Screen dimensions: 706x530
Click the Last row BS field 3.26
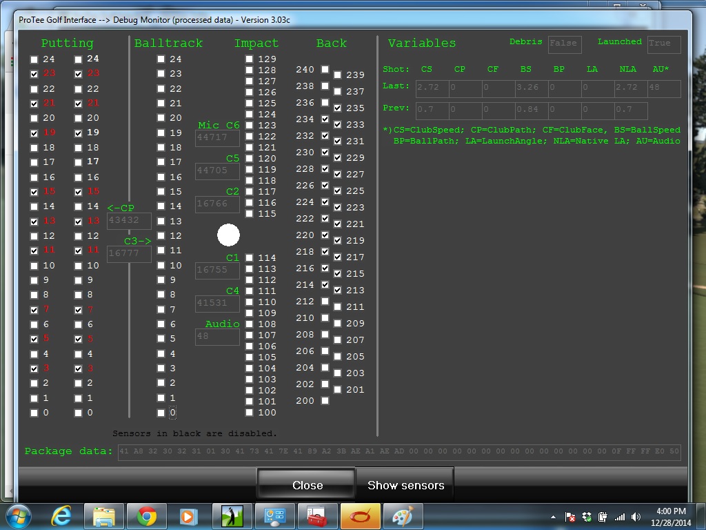532,89
